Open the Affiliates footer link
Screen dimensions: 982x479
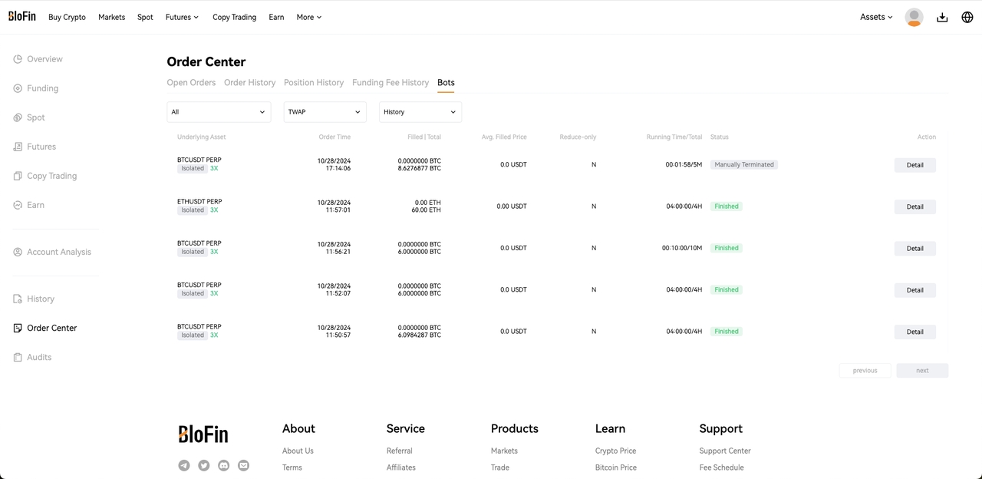tap(401, 467)
